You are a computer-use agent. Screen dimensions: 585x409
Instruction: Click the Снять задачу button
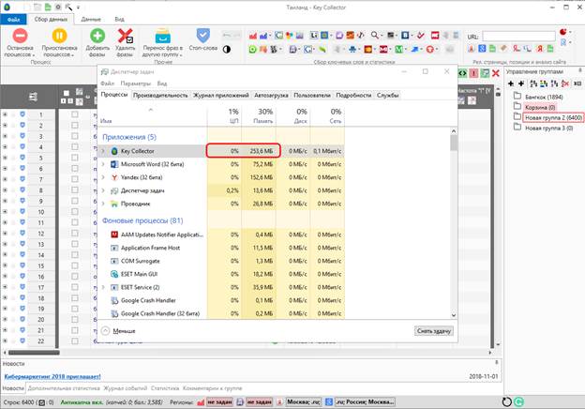click(434, 331)
